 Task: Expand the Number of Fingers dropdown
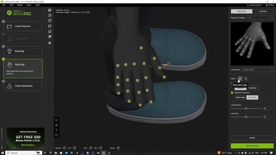260,18
